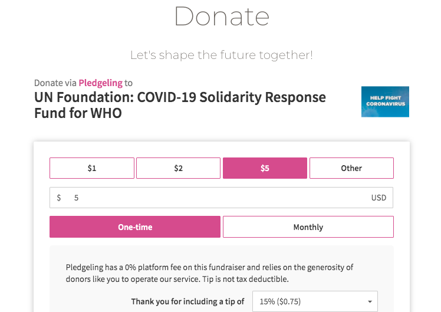Screen dimensions: 441x312
Task: Switch to Monthly donation frequency
Action: [308, 226]
